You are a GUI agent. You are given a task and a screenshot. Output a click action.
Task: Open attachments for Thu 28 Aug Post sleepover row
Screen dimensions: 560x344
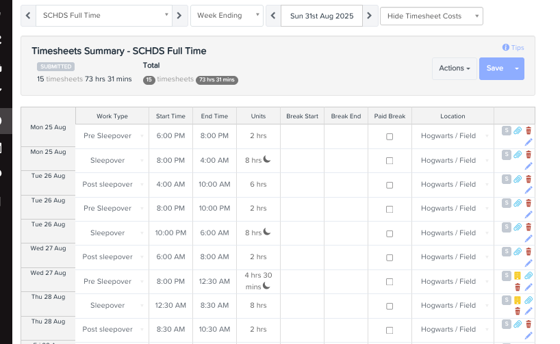pyautogui.click(x=518, y=324)
